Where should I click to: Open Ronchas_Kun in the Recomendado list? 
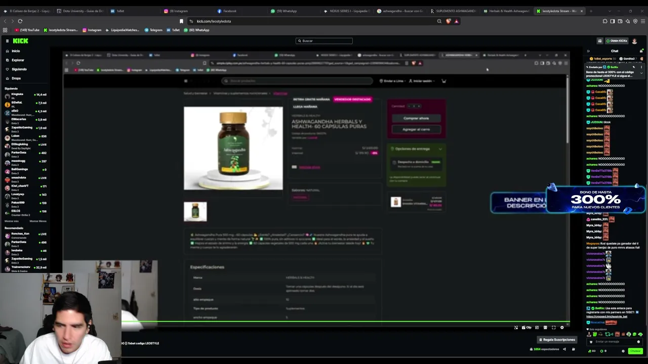(25, 235)
